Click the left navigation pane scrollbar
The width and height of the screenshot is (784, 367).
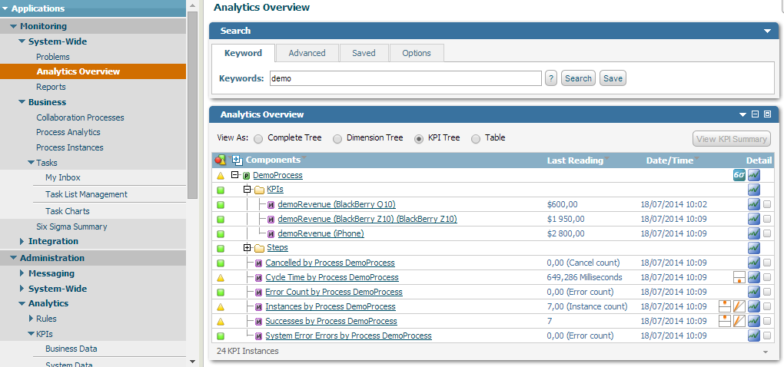pyautogui.click(x=192, y=115)
